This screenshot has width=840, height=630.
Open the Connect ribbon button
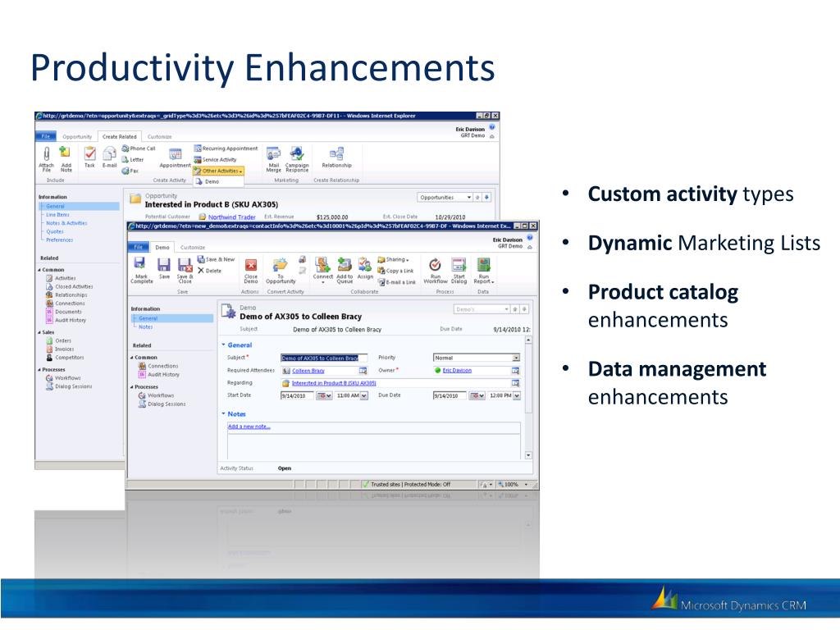point(322,269)
